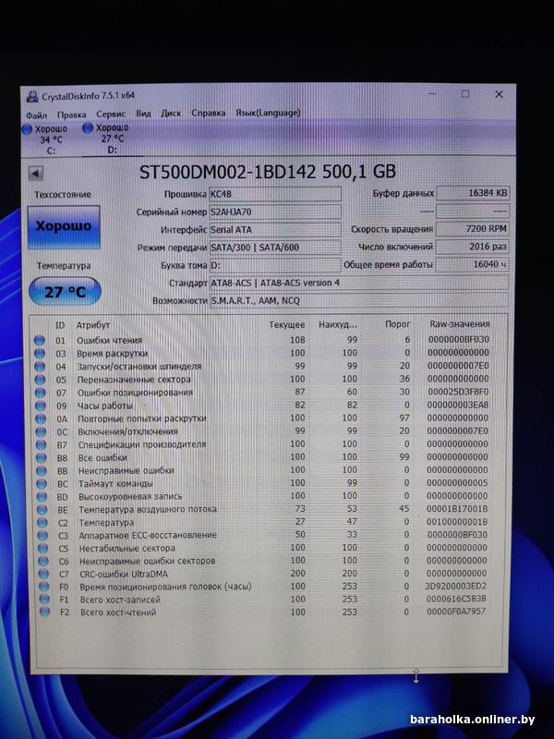The width and height of the screenshot is (554, 739).
Task: Click the status dot for Всего хост-записей
Action: pyautogui.click(x=44, y=600)
